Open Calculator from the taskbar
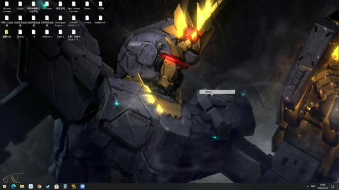Screen dimensions: 339x190 click(x=65, y=186)
